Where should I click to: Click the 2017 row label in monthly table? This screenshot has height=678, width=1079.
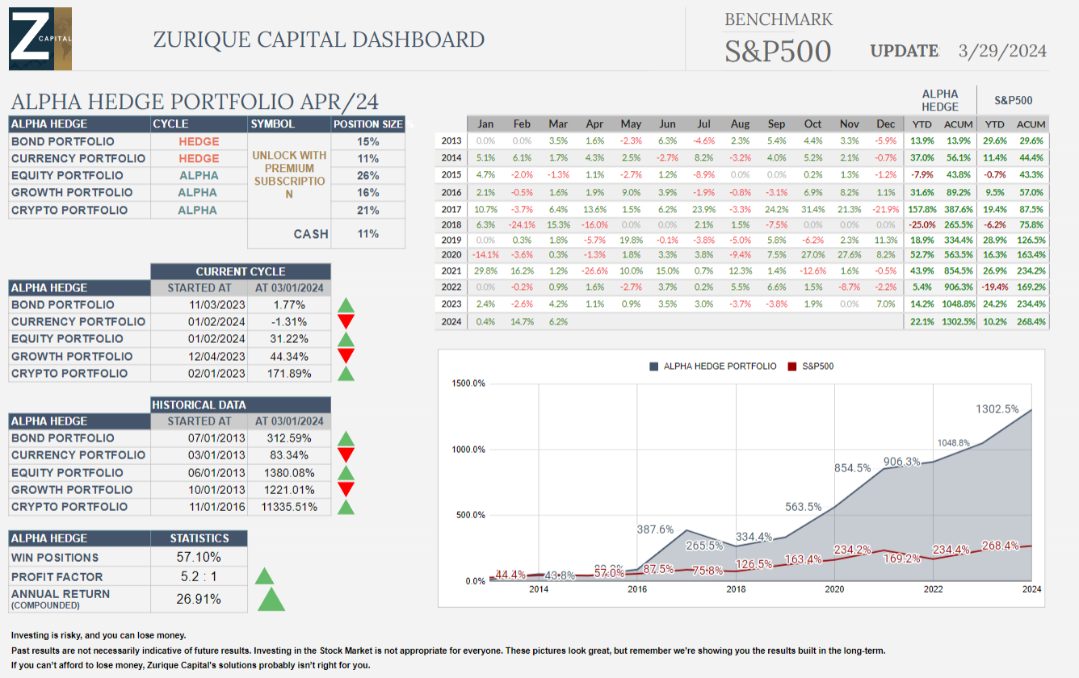coord(451,208)
